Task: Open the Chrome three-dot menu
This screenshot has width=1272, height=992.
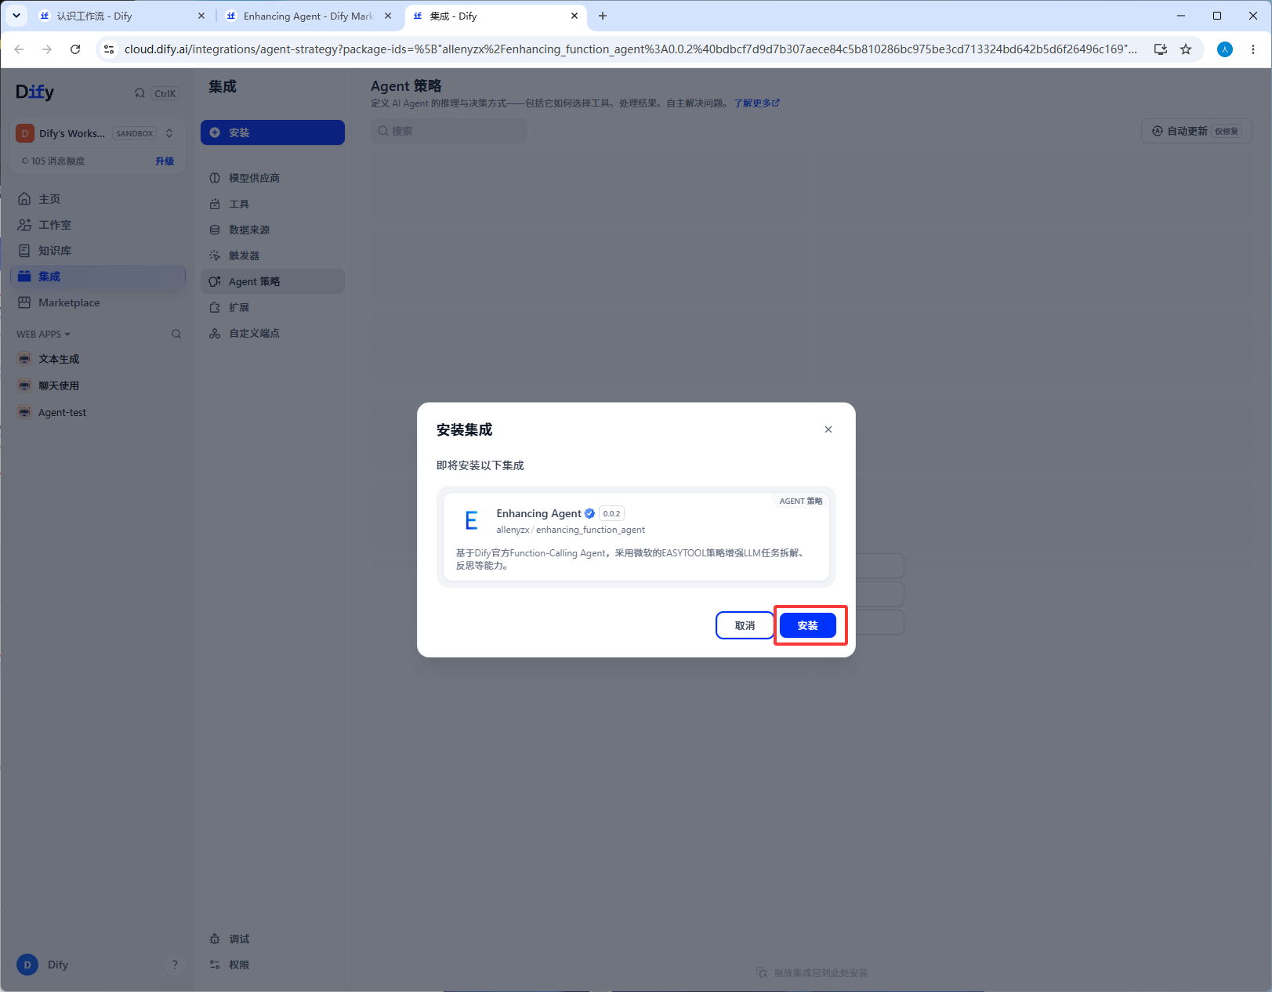Action: (x=1253, y=49)
